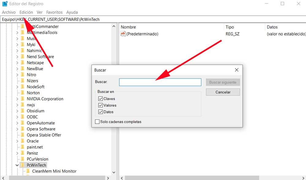
Task: Click the Nahimic folder icon
Action: pos(23,51)
